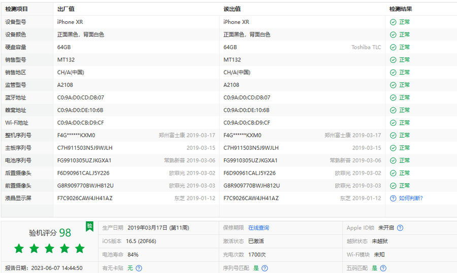
Task: Click the green check icon in the 销售地区 row
Action: 393,72
